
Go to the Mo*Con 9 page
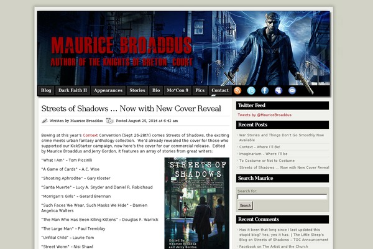[177, 90]
